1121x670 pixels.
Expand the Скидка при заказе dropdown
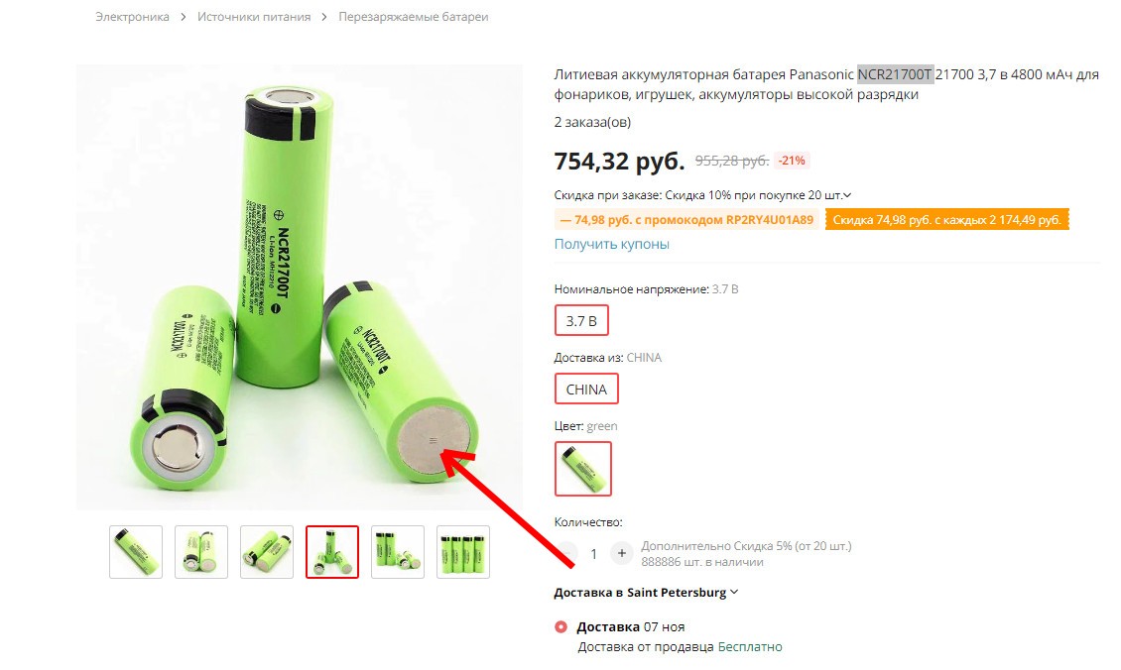click(x=846, y=195)
